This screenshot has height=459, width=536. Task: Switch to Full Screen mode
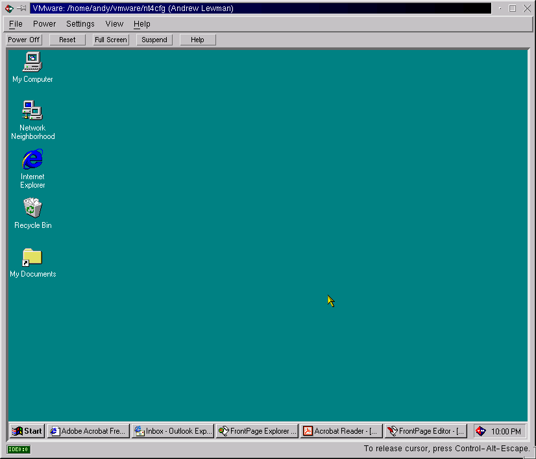point(111,40)
